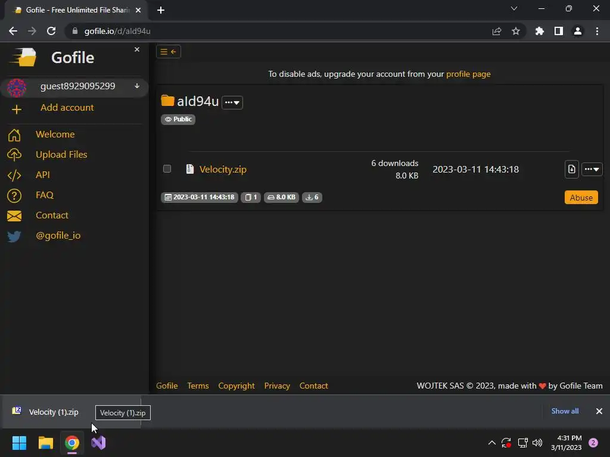Viewport: 610px width, 457px height.
Task: Click the Velocity.zip archive file icon
Action: click(x=190, y=169)
